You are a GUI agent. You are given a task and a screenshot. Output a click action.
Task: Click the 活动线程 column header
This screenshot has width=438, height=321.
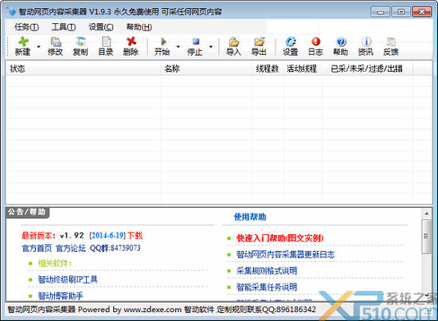point(303,69)
